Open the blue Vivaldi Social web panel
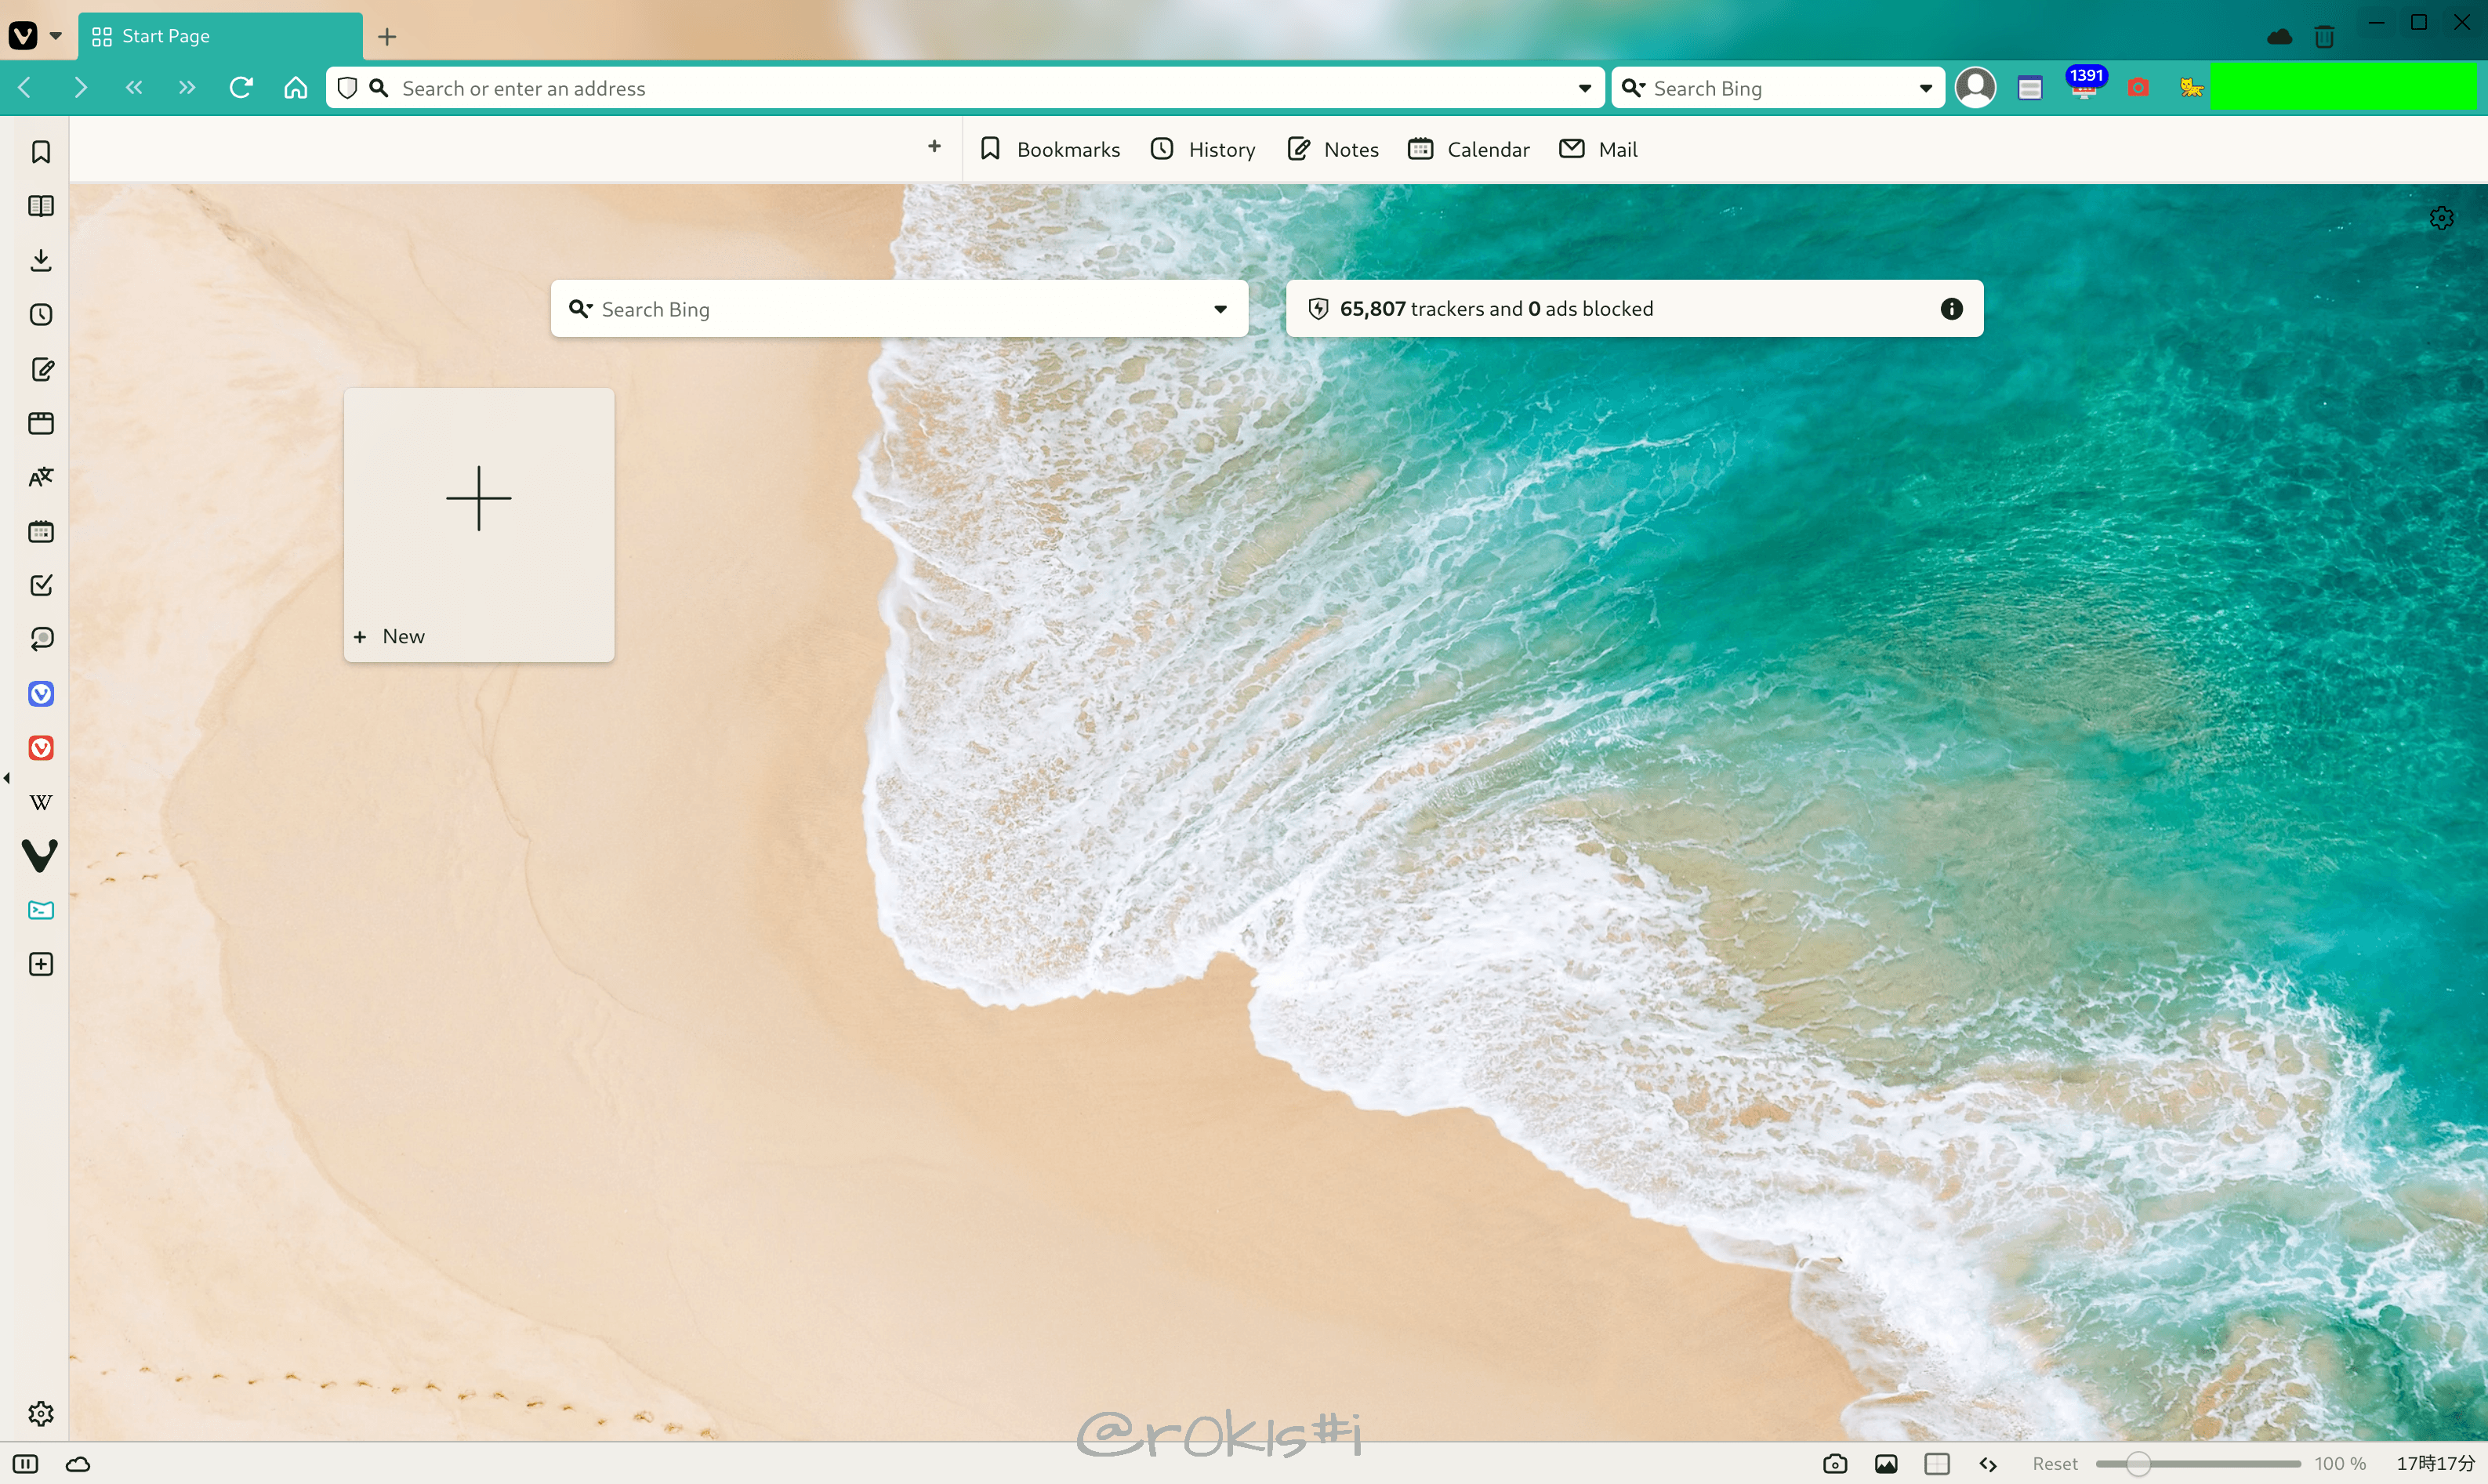2488x1484 pixels. [x=41, y=694]
